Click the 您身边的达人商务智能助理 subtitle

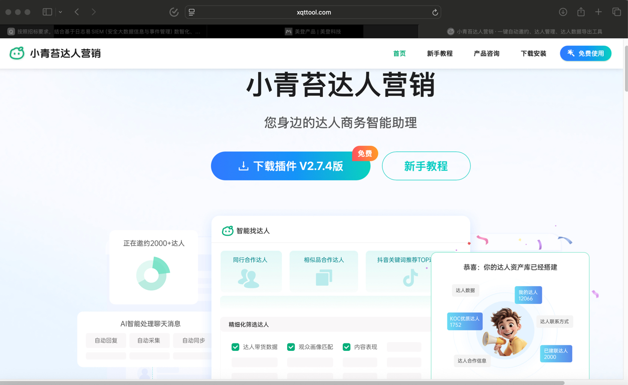pos(340,123)
